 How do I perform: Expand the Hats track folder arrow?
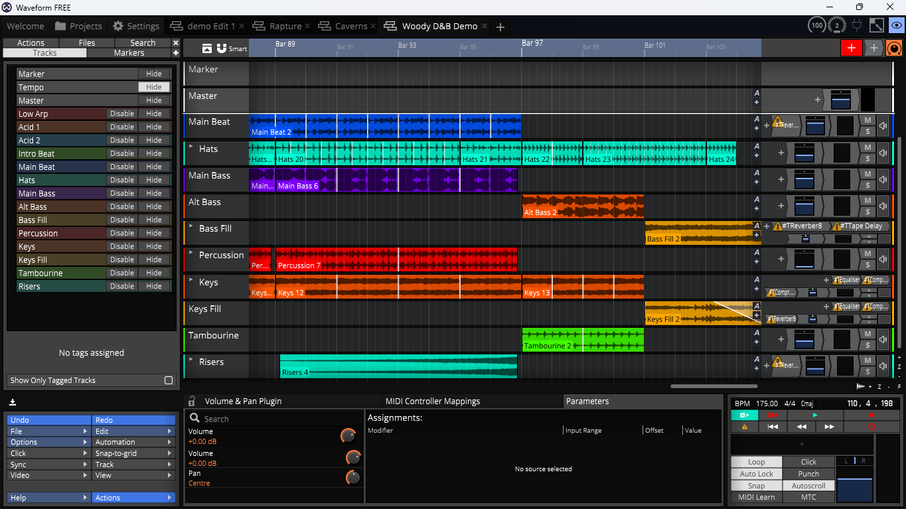tap(191, 146)
